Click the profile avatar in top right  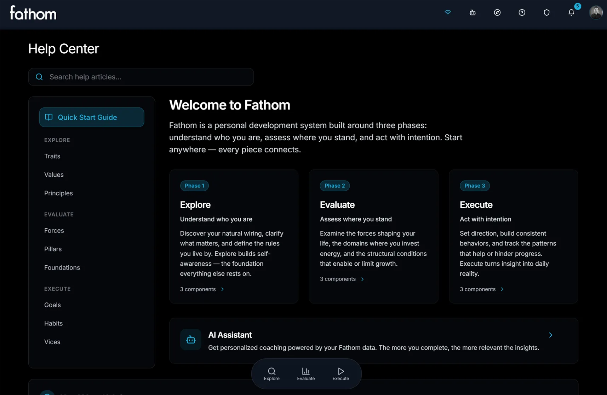596,12
